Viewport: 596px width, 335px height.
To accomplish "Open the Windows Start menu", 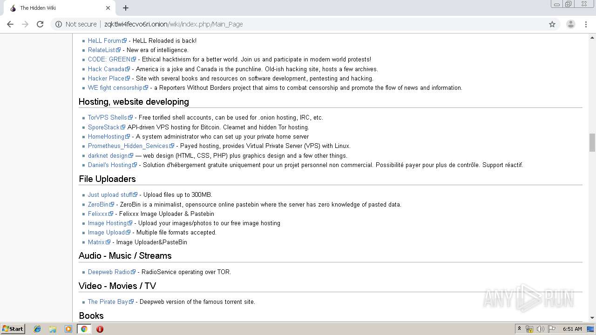I will click(13, 328).
